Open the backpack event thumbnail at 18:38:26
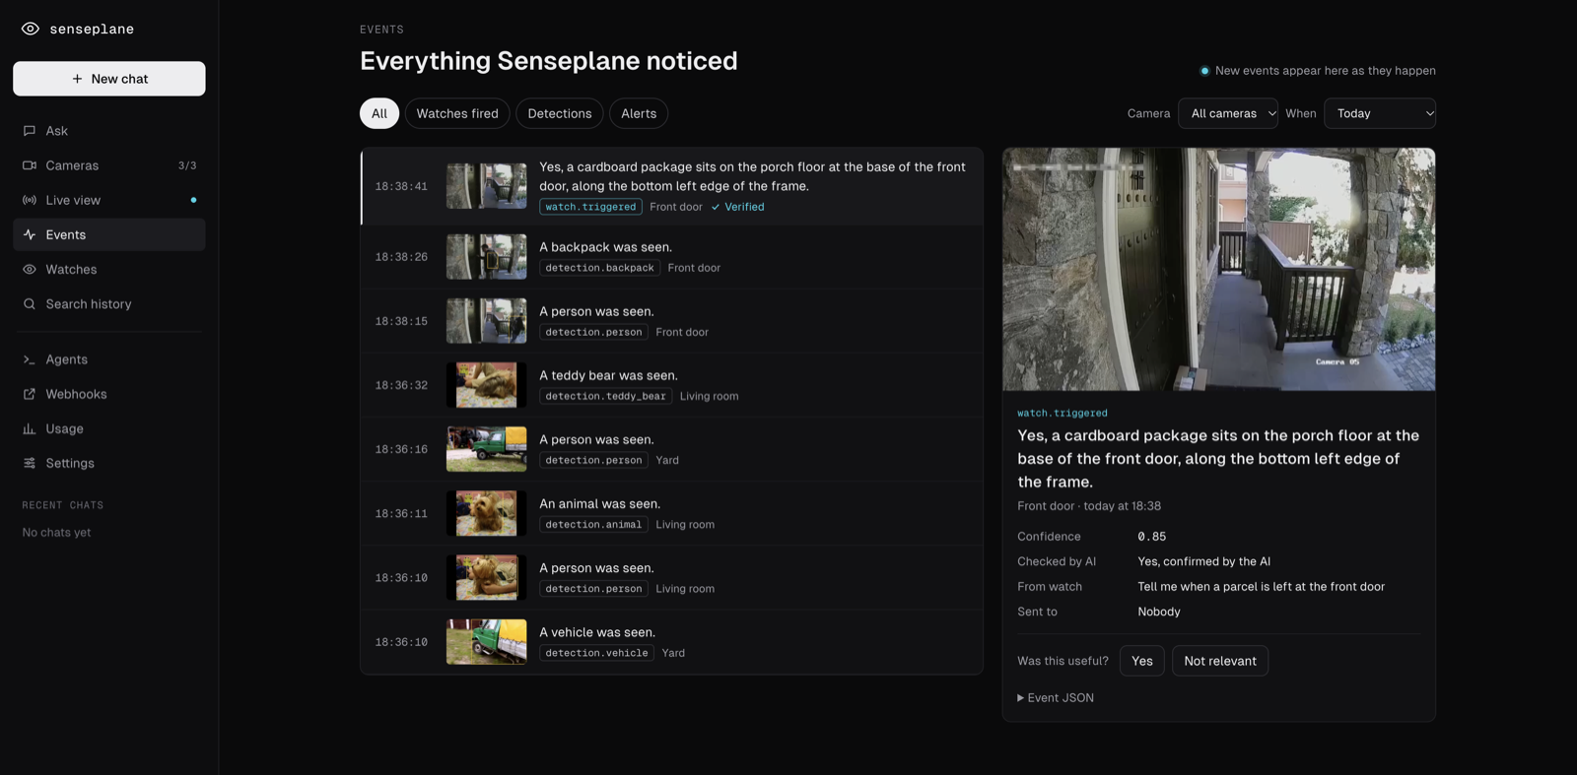 [487, 257]
